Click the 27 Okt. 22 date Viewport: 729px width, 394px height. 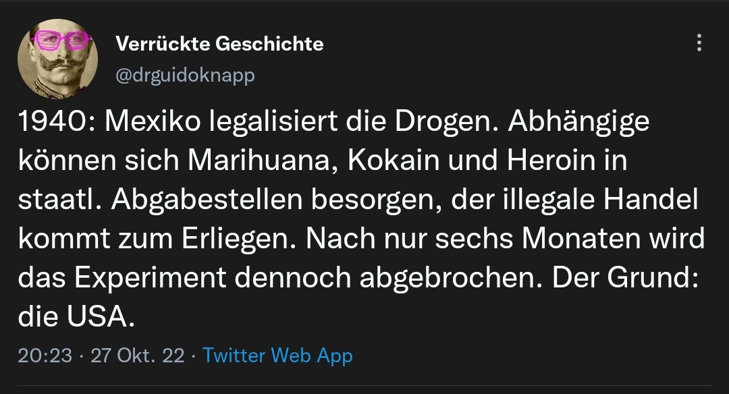[x=137, y=356]
